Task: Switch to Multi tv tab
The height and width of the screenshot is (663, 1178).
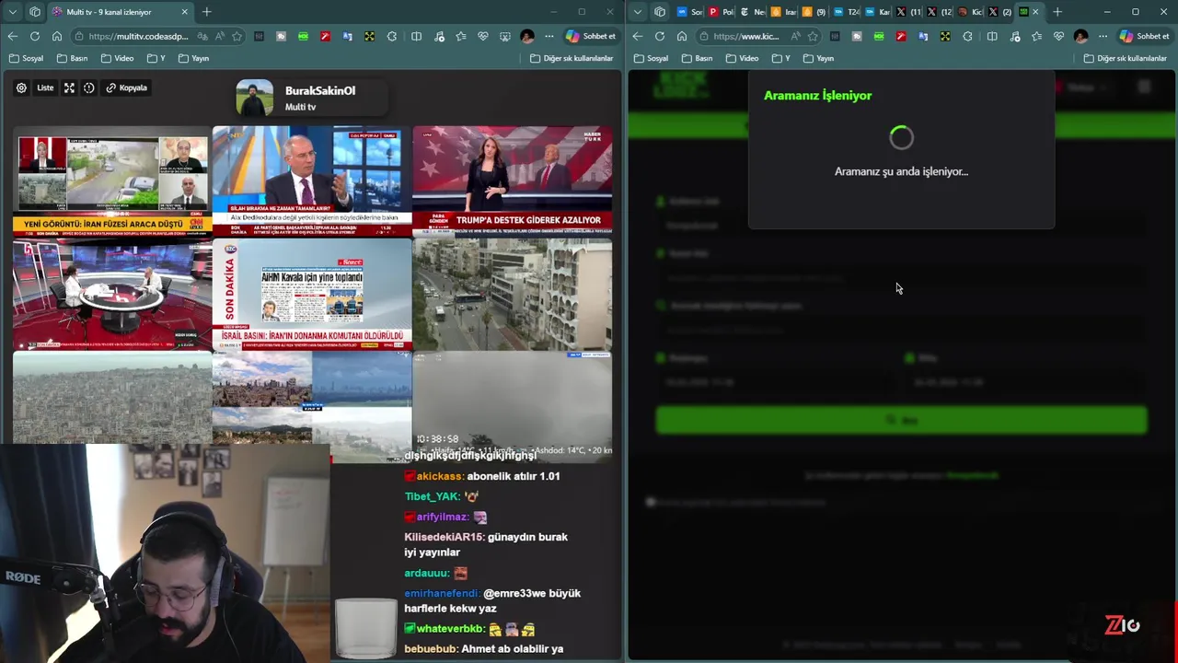Action: [120, 12]
